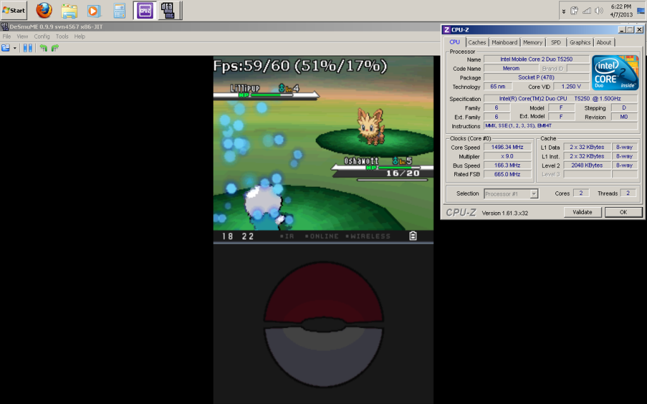Expand the dropdown arrow next to Open ROM
This screenshot has height=404, width=647.
click(15, 48)
